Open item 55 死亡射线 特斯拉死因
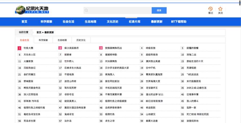 [198, 114]
